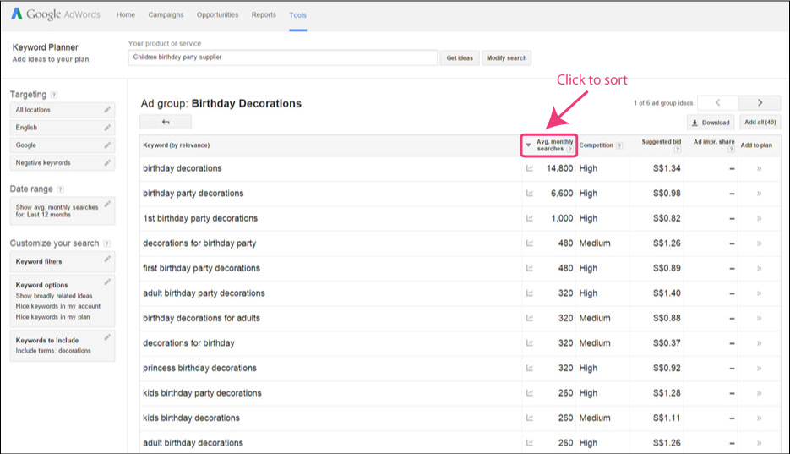Click the Modify search button
The height and width of the screenshot is (454, 790).
pos(506,58)
